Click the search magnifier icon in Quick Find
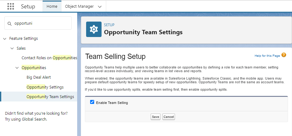 pyautogui.click(x=10, y=23)
